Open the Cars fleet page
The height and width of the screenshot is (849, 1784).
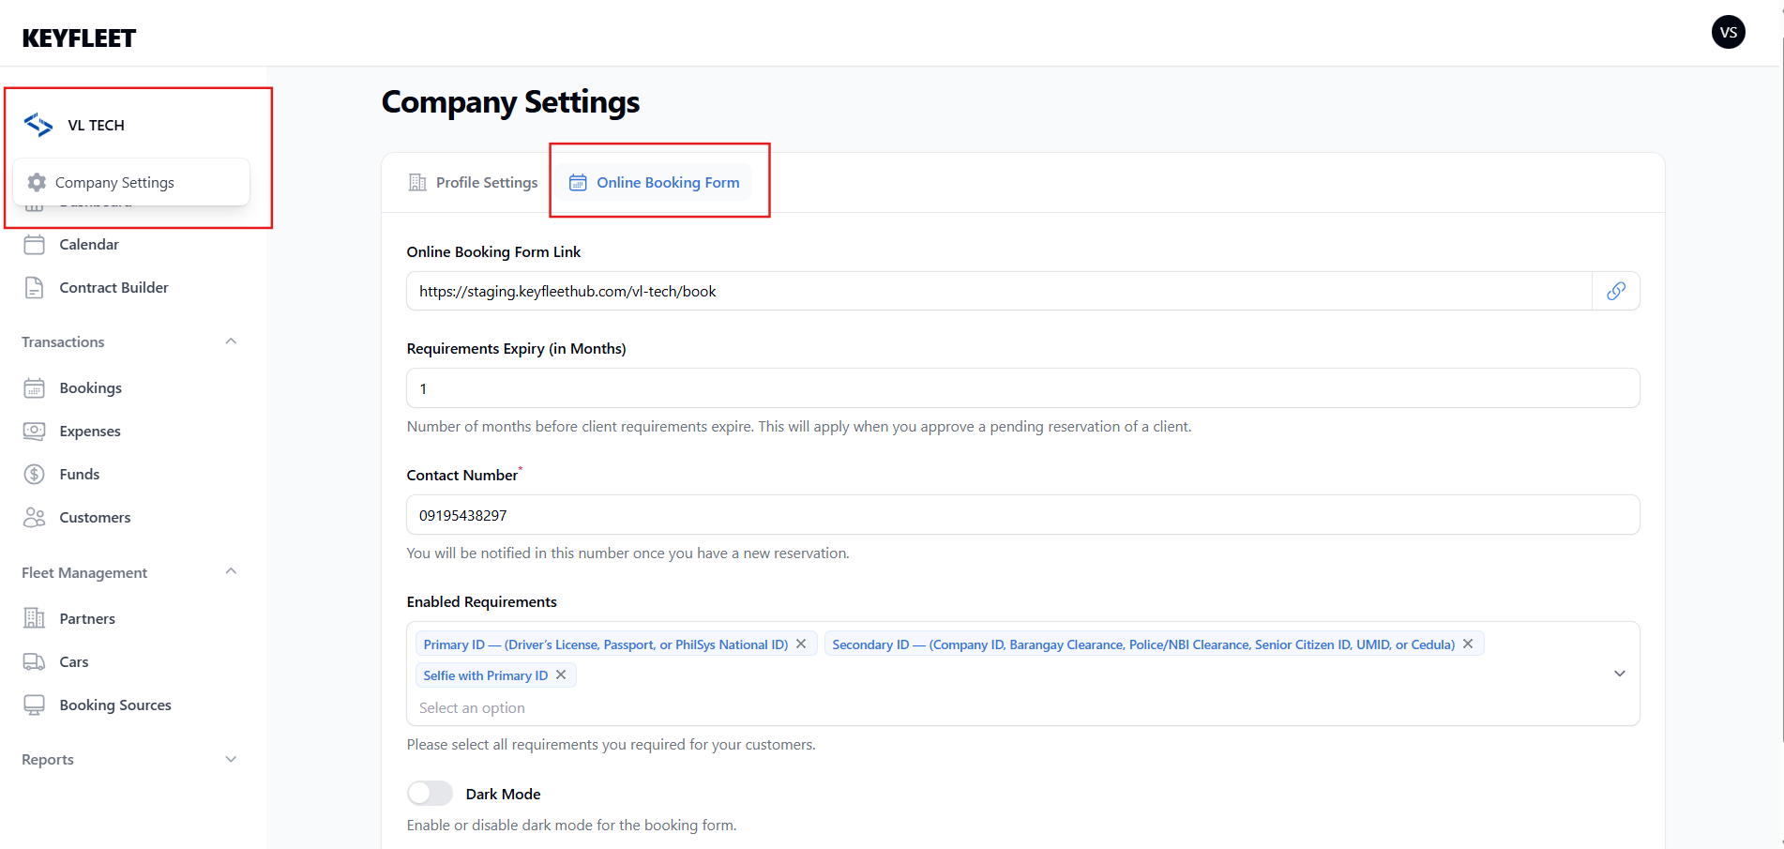(73, 662)
